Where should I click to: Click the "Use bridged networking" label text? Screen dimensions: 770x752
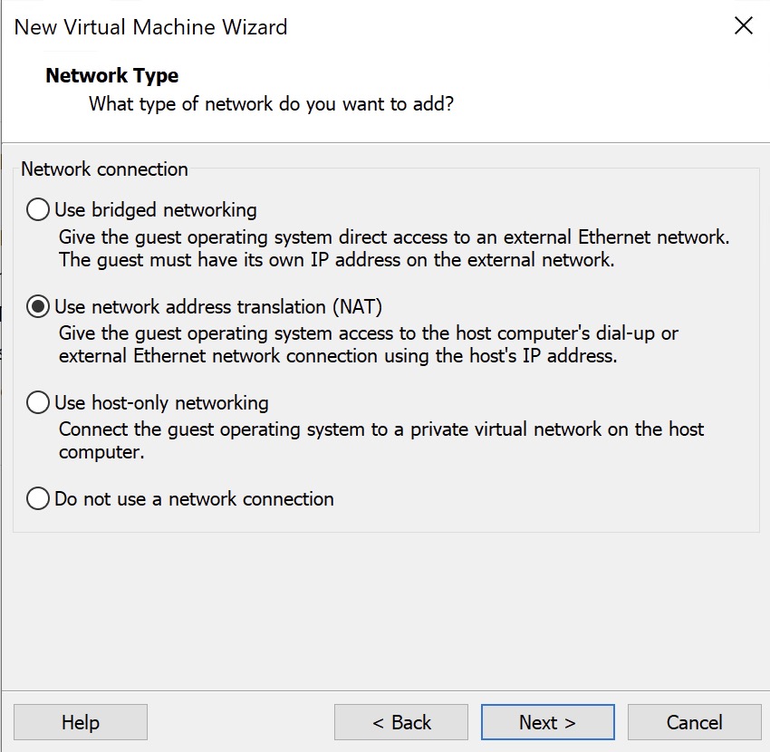click(156, 210)
